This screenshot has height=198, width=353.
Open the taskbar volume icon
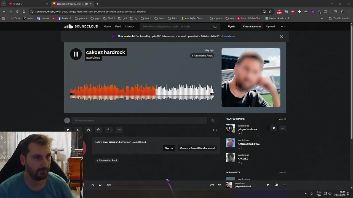pyautogui.click(x=330, y=194)
